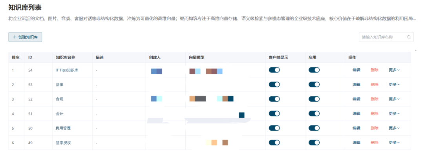This screenshot has height=156, width=424.
Task: Click the ID column header
Action: 30,57
